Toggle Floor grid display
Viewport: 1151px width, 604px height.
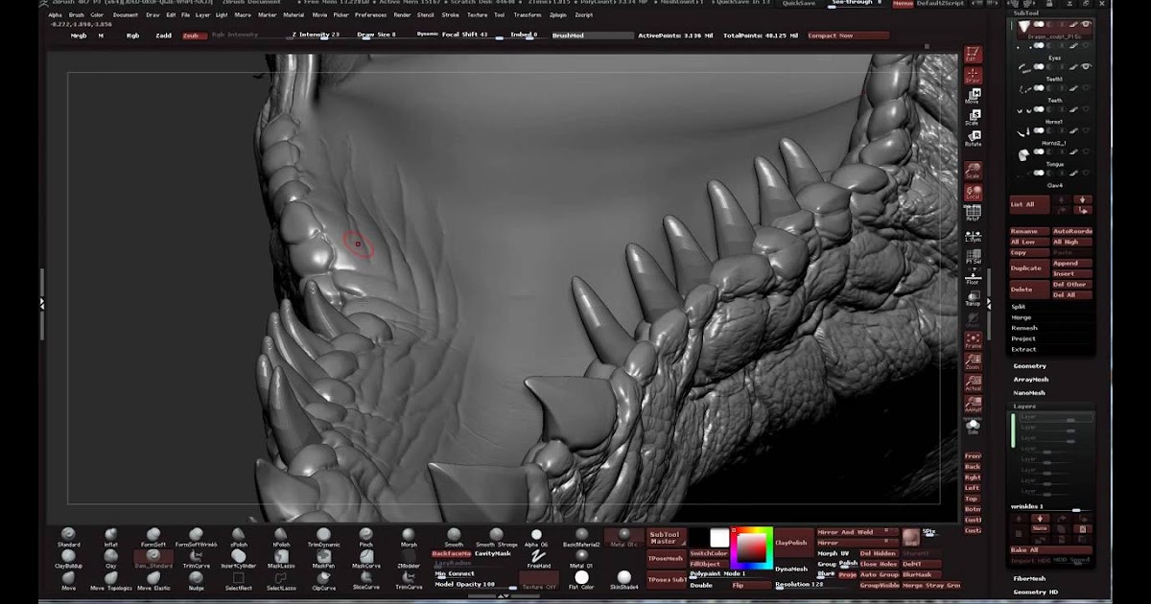pos(973,277)
